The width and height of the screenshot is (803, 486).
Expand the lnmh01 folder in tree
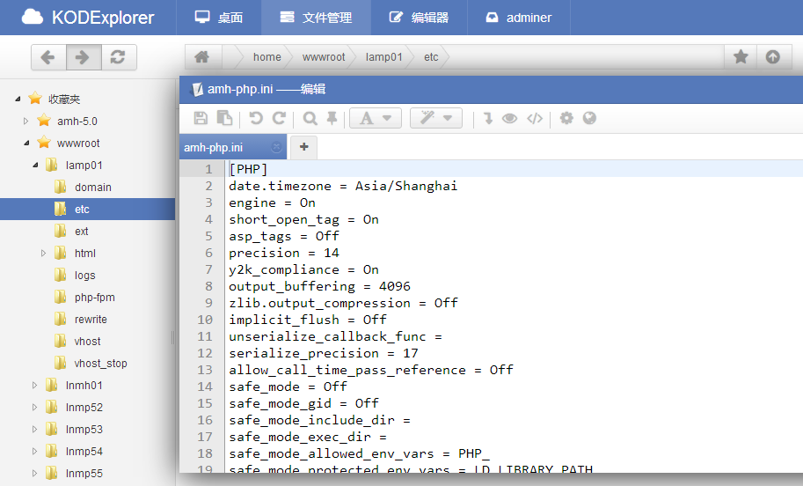coord(35,385)
